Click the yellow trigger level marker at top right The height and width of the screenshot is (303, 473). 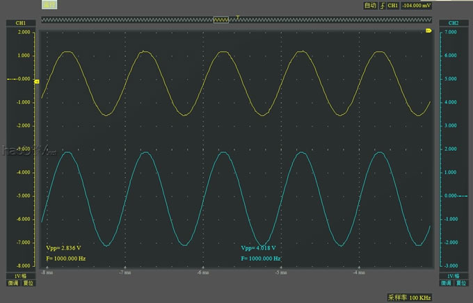(x=428, y=31)
